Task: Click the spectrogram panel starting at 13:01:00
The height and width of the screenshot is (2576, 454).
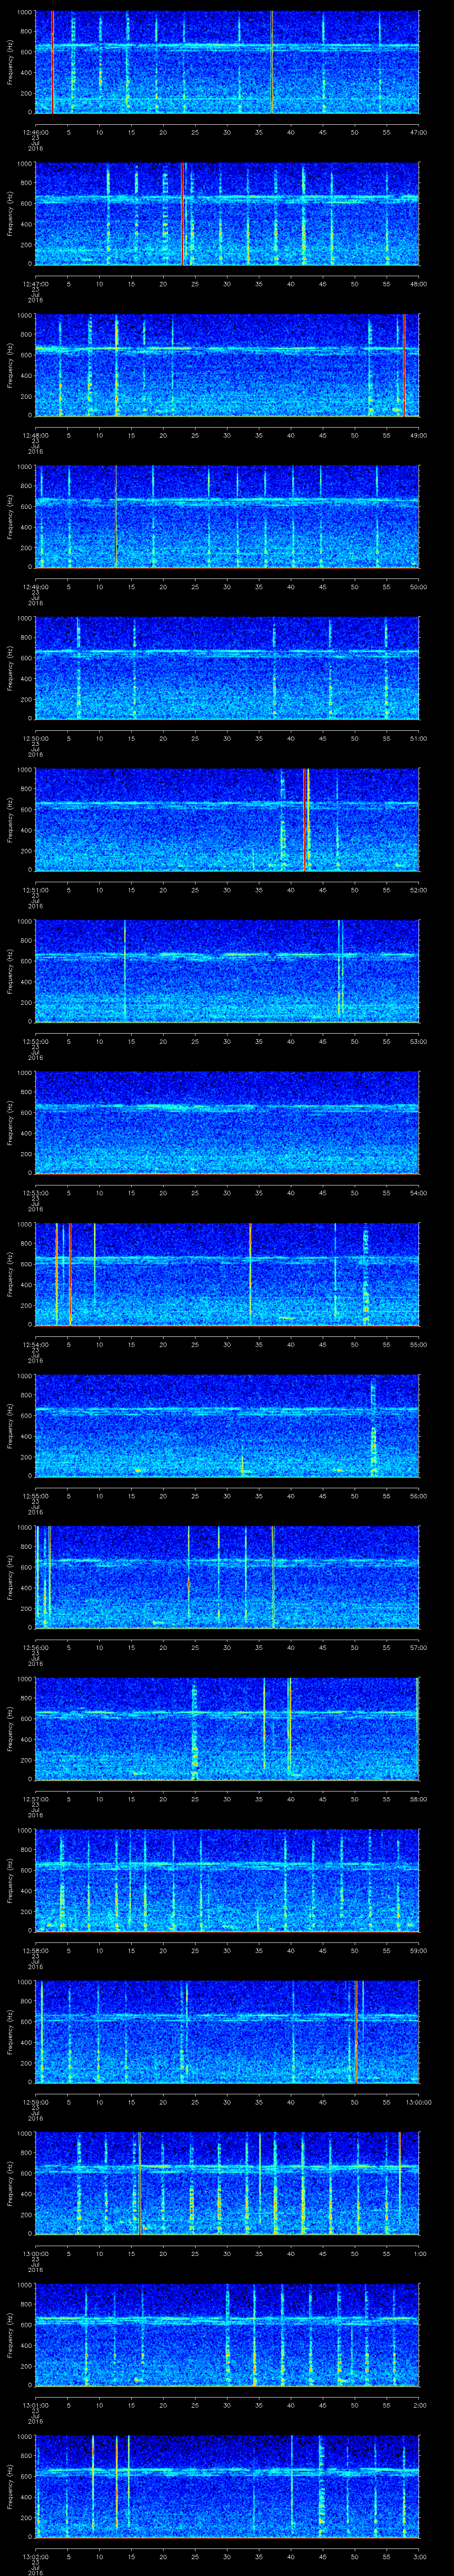Action: pos(227,2336)
